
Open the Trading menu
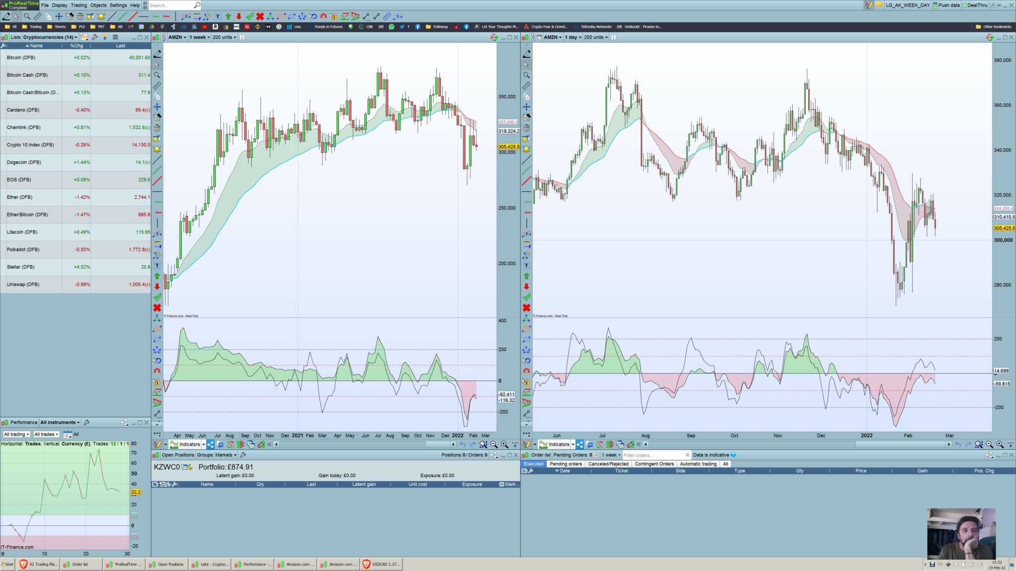pos(78,5)
